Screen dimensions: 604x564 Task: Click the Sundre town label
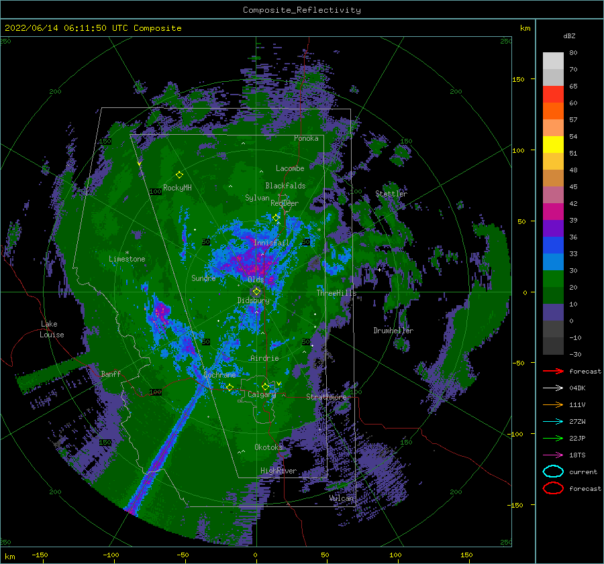coord(203,278)
